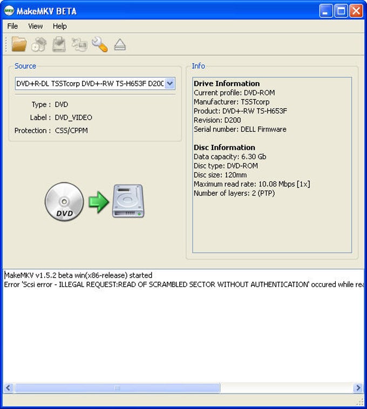This screenshot has width=367, height=409.
Task: Close the MakeMKV window
Action: 356,11
